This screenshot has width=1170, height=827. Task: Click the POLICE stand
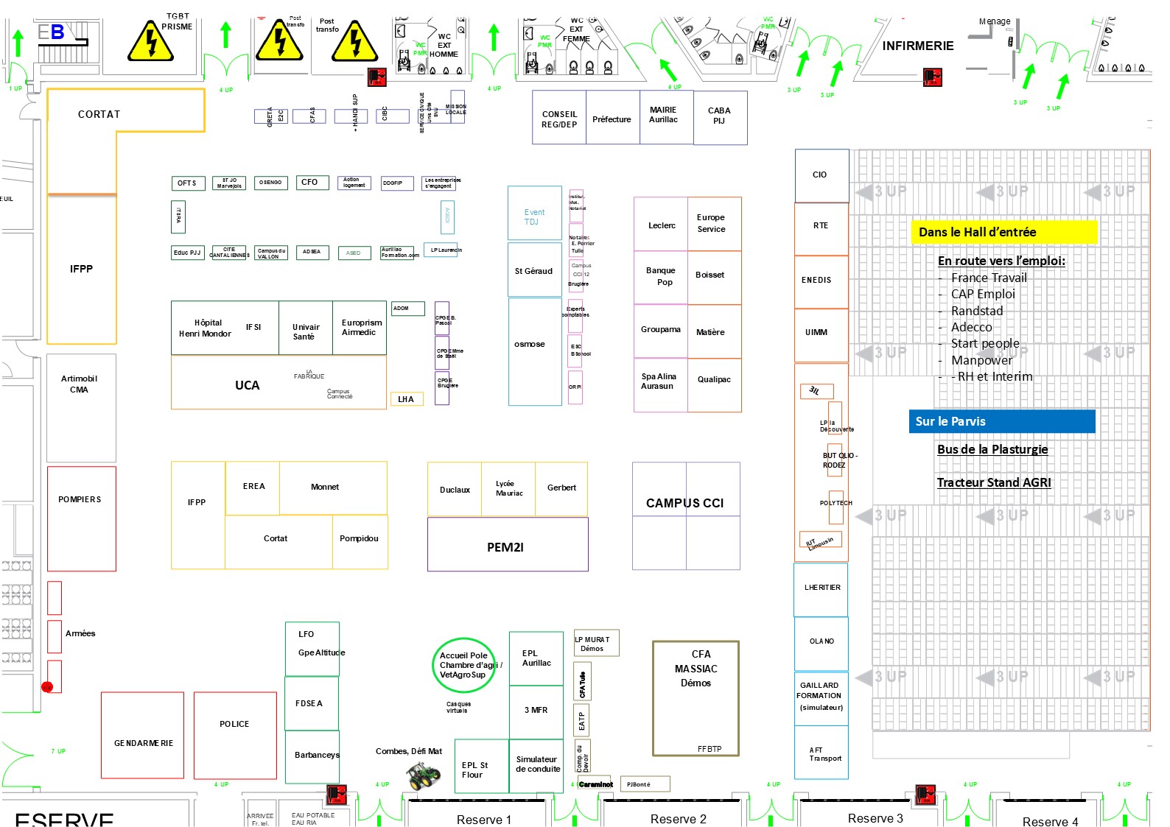coord(235,735)
